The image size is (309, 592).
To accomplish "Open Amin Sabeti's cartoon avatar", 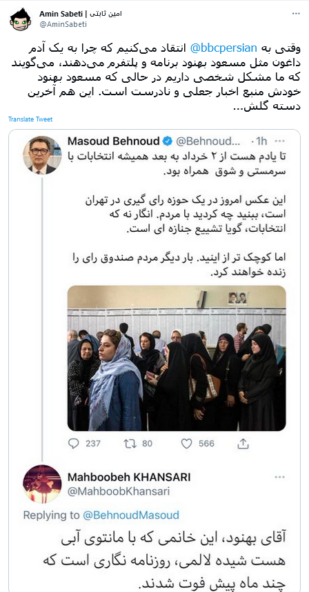I will point(21,19).
